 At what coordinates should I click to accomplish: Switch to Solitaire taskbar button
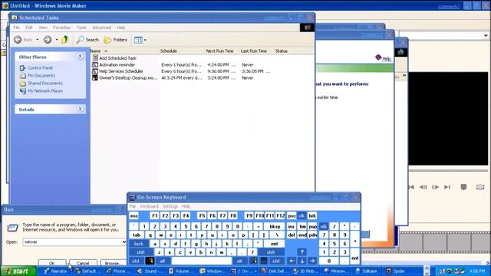(367, 271)
